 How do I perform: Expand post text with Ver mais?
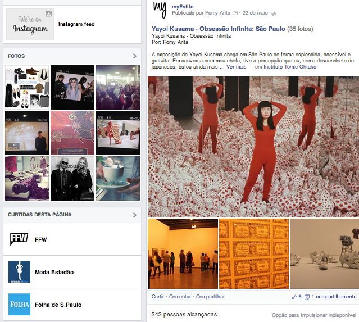[237, 67]
